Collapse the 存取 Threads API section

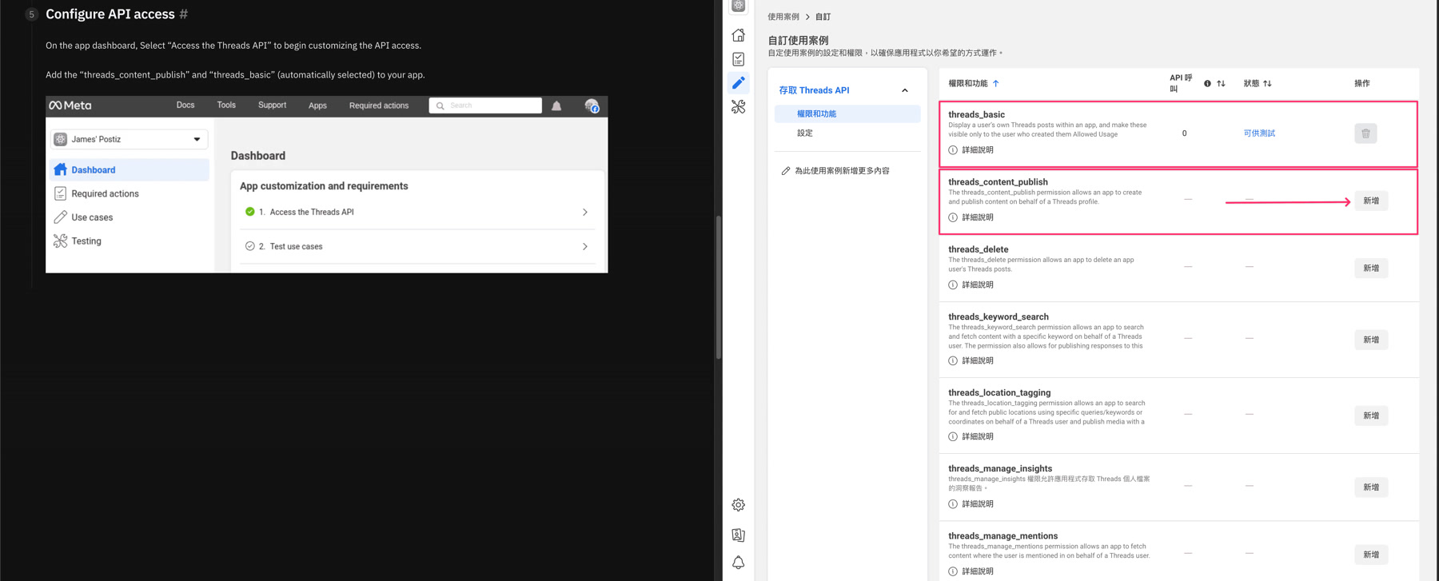tap(904, 90)
